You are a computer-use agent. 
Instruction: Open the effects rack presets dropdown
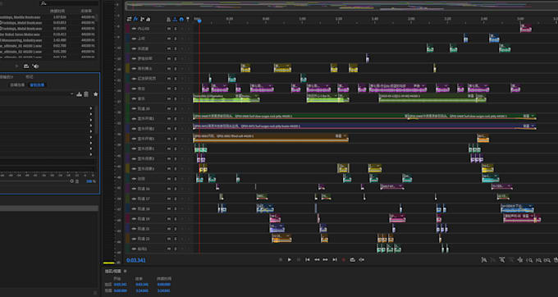point(72,94)
